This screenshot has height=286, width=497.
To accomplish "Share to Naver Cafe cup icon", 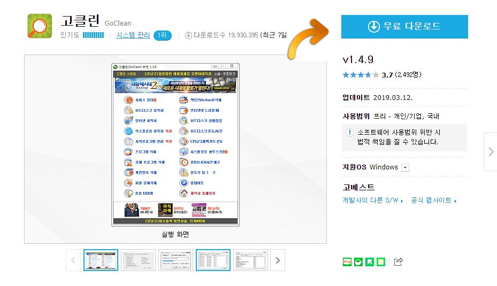I will point(358,262).
